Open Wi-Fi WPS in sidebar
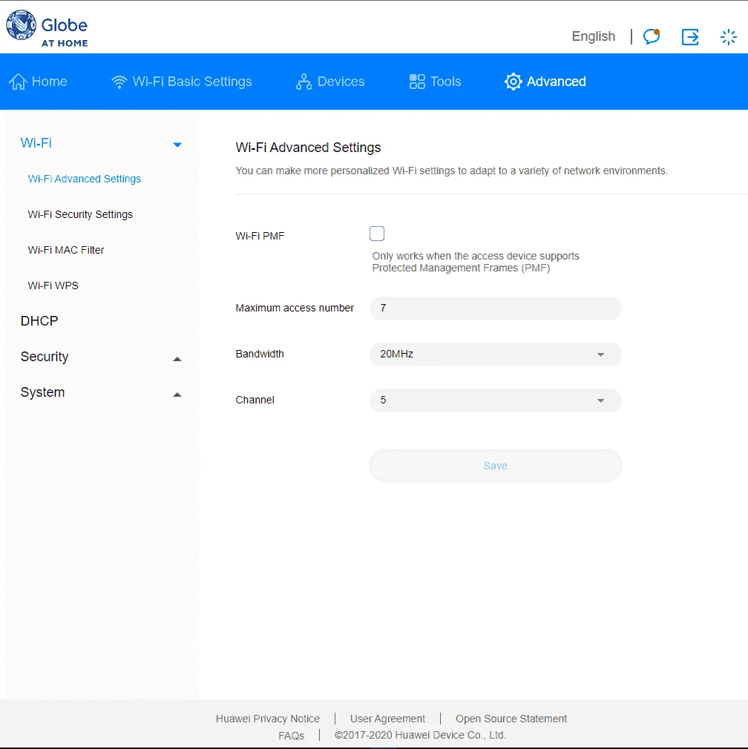This screenshot has height=749, width=748. click(53, 286)
